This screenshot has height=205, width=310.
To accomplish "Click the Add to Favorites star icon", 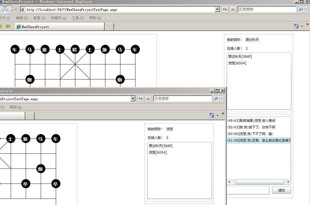I will pos(8,26).
